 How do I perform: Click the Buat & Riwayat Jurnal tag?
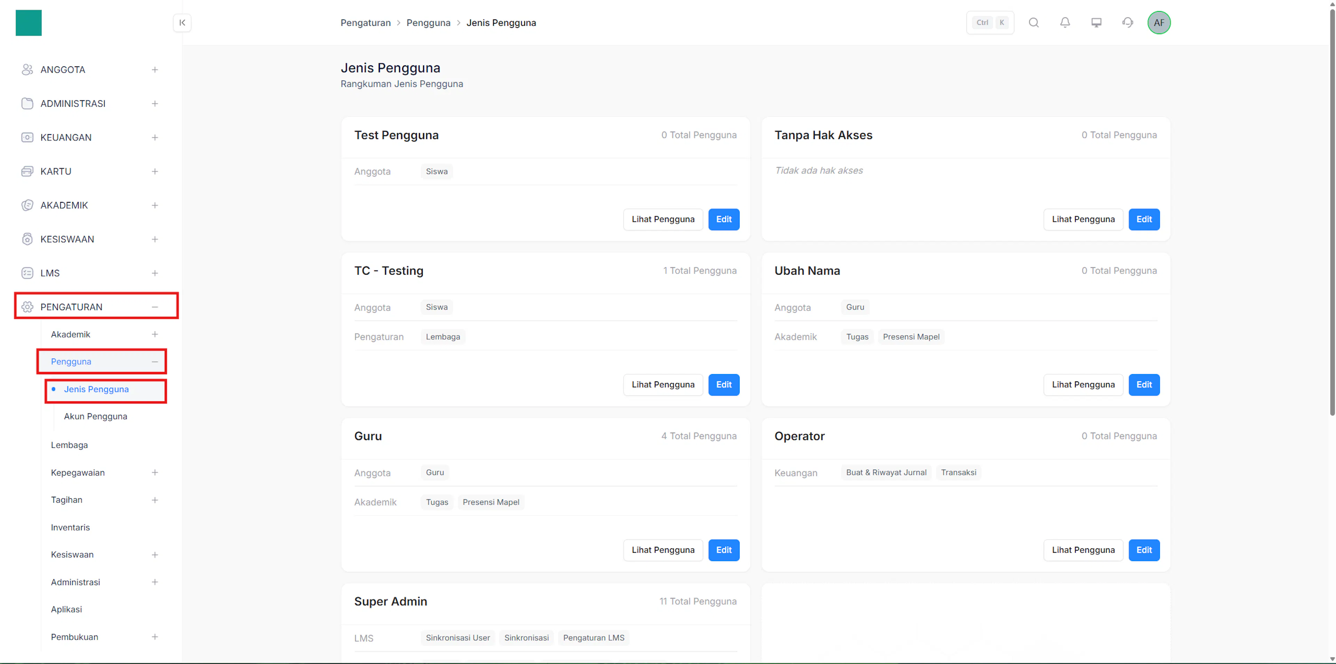pyautogui.click(x=886, y=473)
